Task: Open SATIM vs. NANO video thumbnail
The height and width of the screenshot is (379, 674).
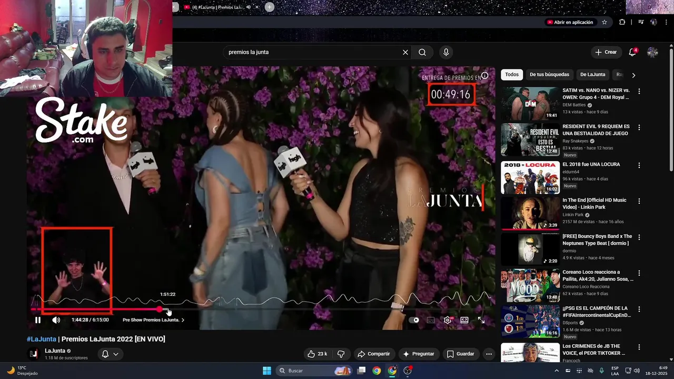Action: point(530,103)
